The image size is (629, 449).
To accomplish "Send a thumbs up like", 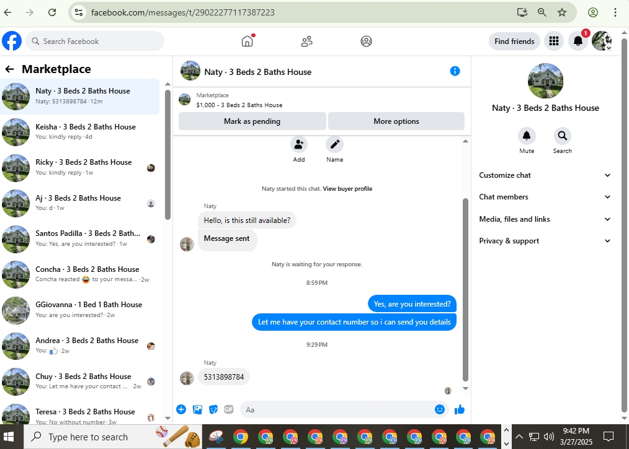I will pos(459,409).
